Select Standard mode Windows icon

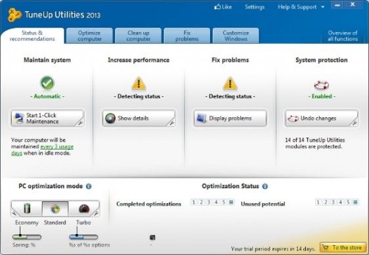pos(55,208)
